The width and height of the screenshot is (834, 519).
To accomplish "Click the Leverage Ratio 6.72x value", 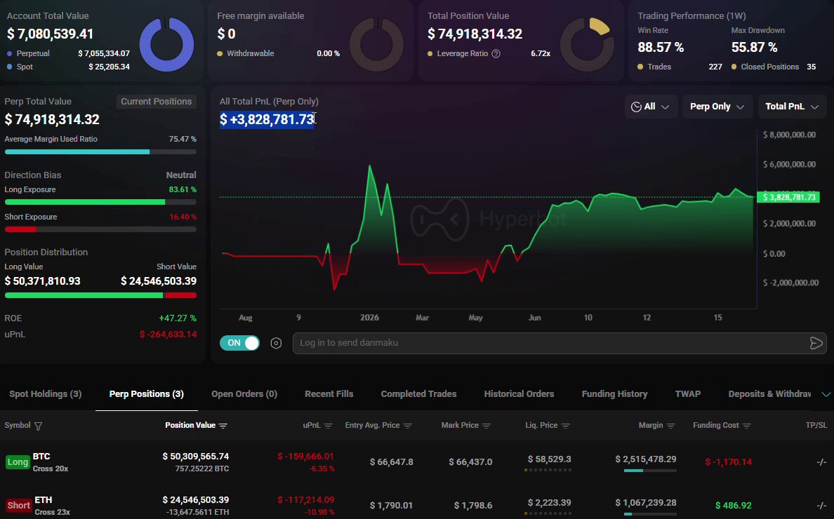I will [x=541, y=53].
